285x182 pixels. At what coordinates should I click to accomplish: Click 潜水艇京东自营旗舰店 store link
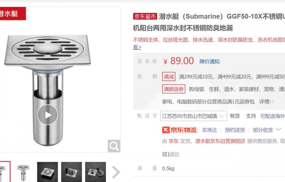[x=220, y=141]
